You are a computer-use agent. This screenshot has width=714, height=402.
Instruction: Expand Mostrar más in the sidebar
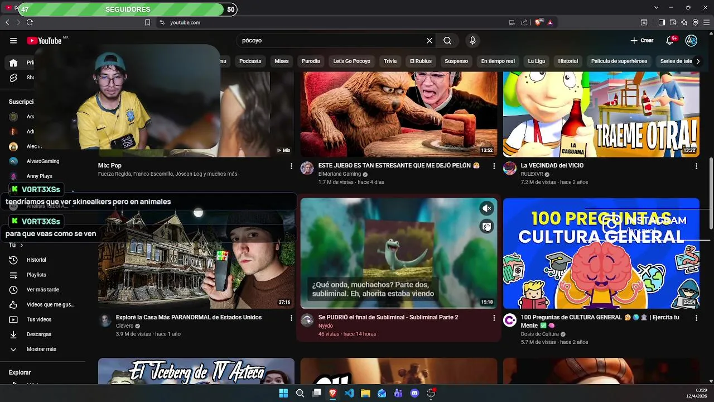tap(41, 350)
